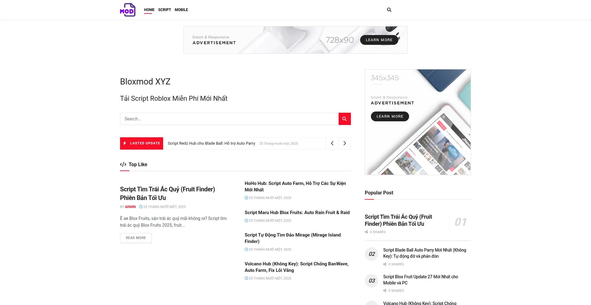591x305 pixels.
Task: Focus the Search... input field
Action: pos(229,119)
